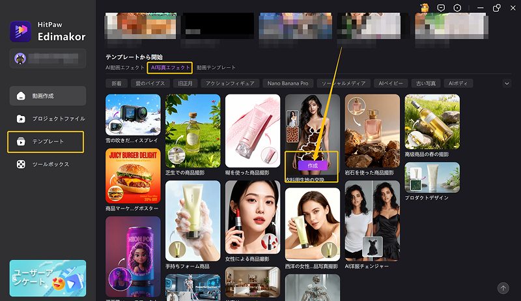Click the purple 作成 button on template
Screen dimensions: 521x301
tap(313, 165)
